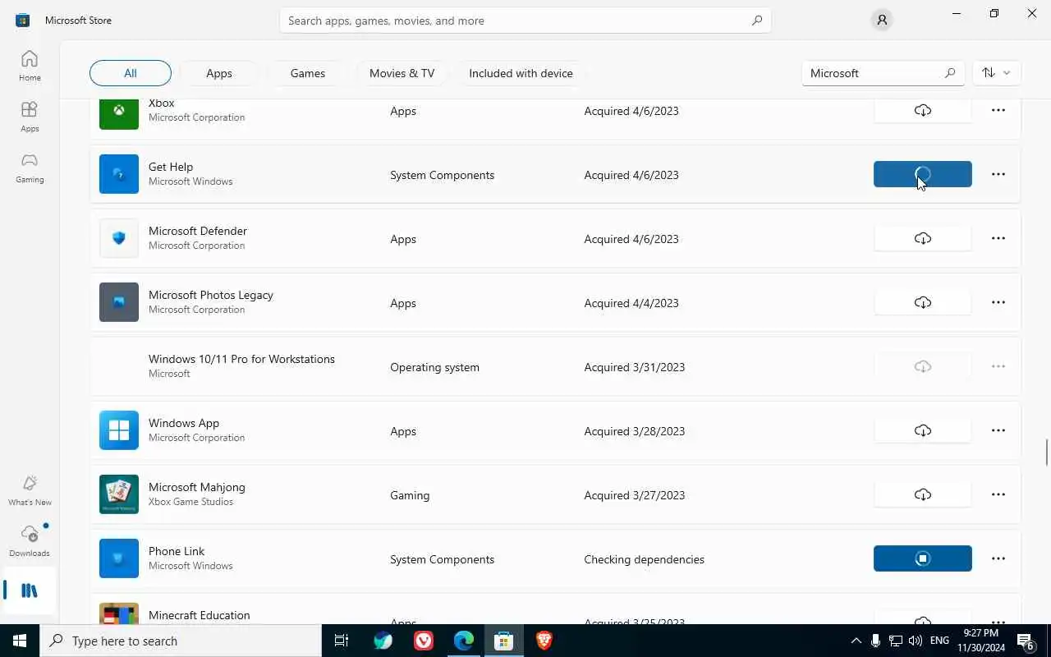Open more options for Windows App
Screen dimensions: 1051x657
click(998, 430)
